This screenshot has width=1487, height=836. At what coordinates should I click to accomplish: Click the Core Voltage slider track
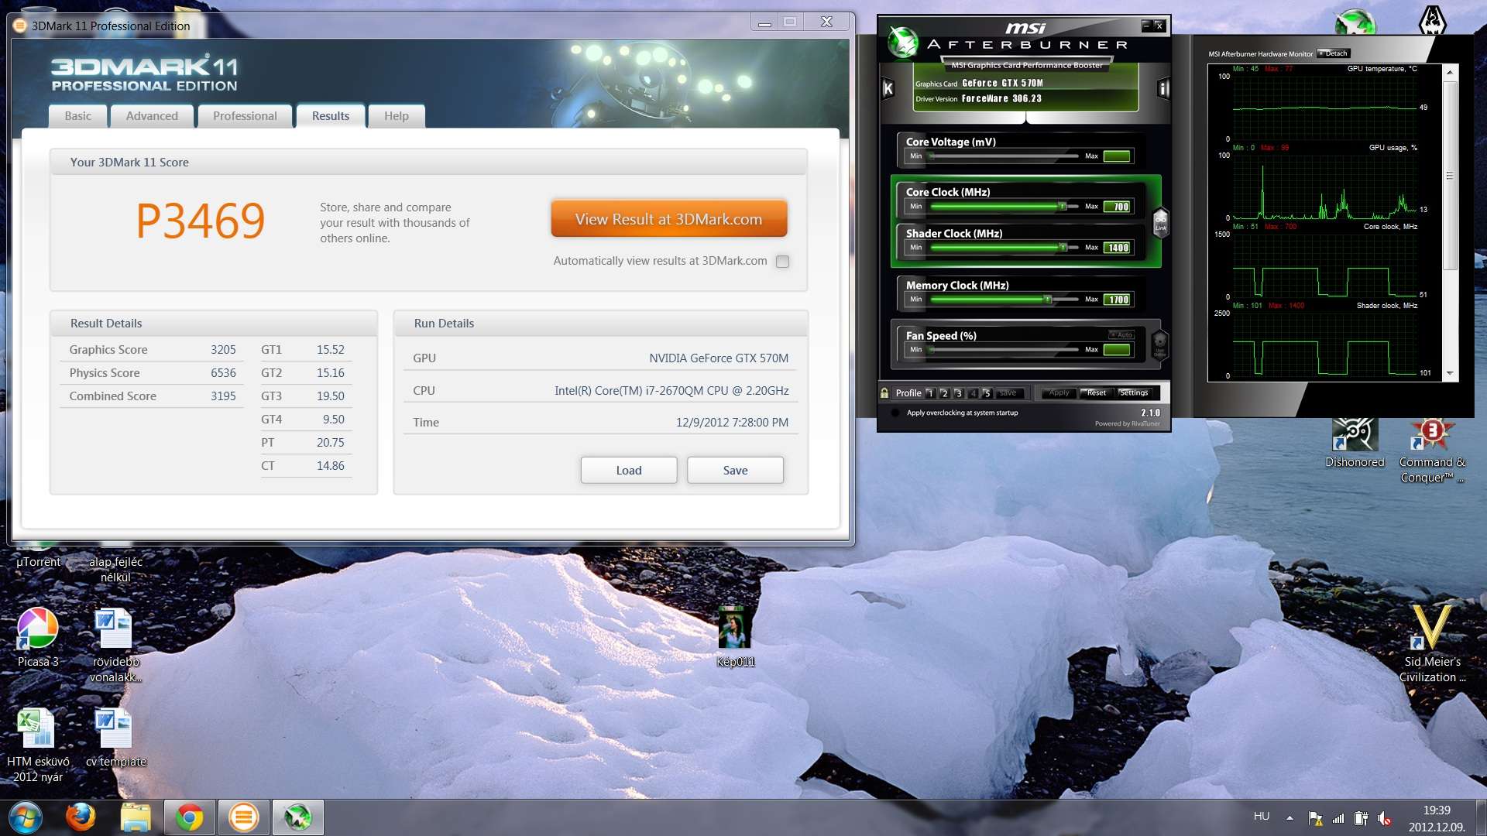coord(1004,156)
